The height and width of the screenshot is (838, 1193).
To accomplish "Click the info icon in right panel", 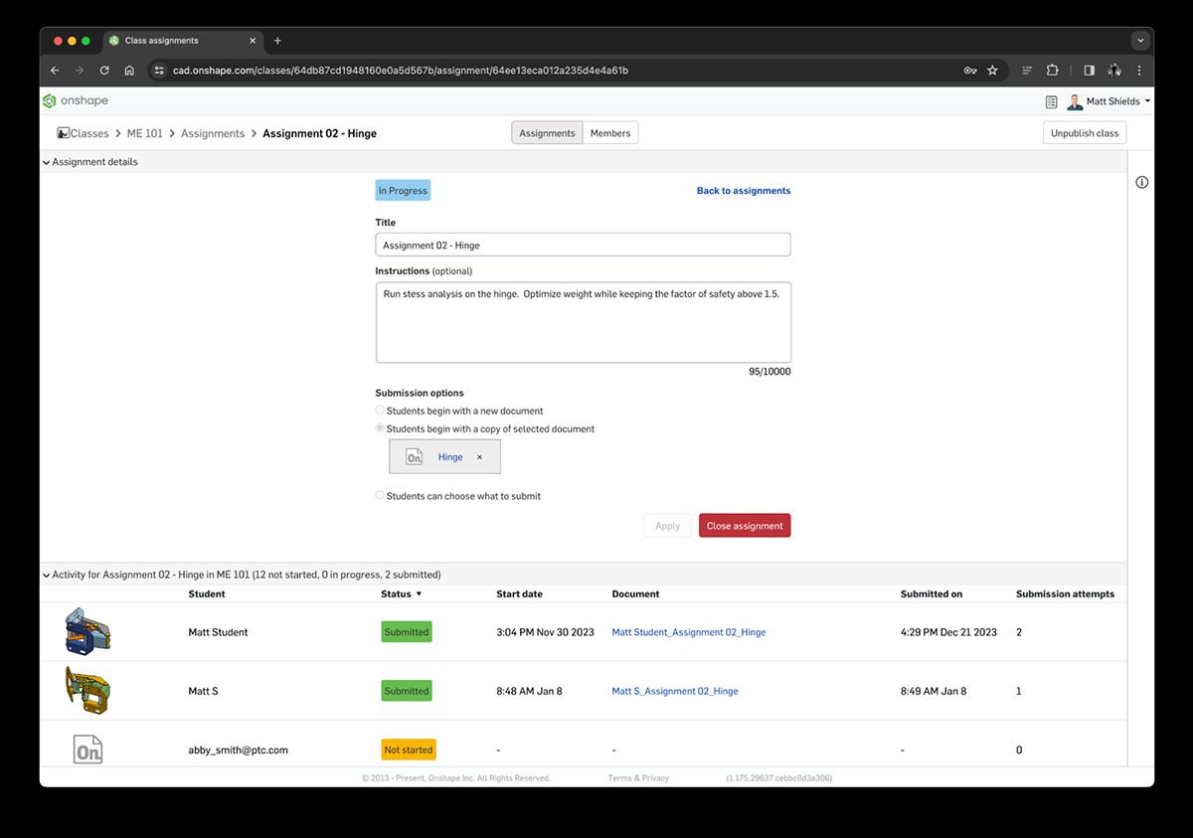I will [1141, 182].
